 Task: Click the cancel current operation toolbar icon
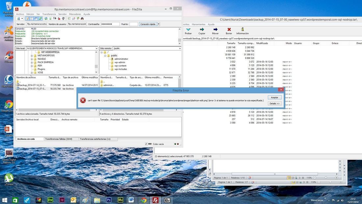(x=55, y=18)
